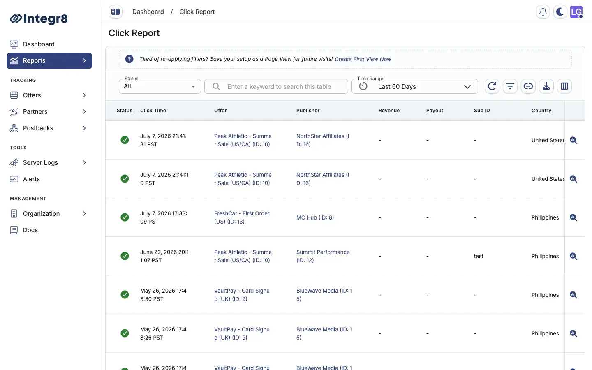592x370 pixels.
Task: Click status check of July 7 21:41:31 row
Action: click(x=125, y=140)
